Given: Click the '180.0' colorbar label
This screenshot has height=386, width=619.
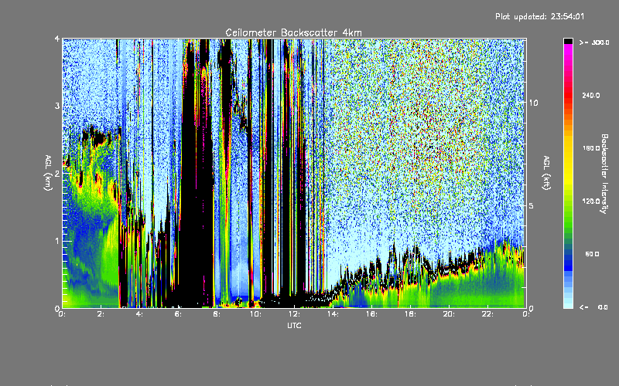Looking at the screenshot, I should (x=591, y=148).
